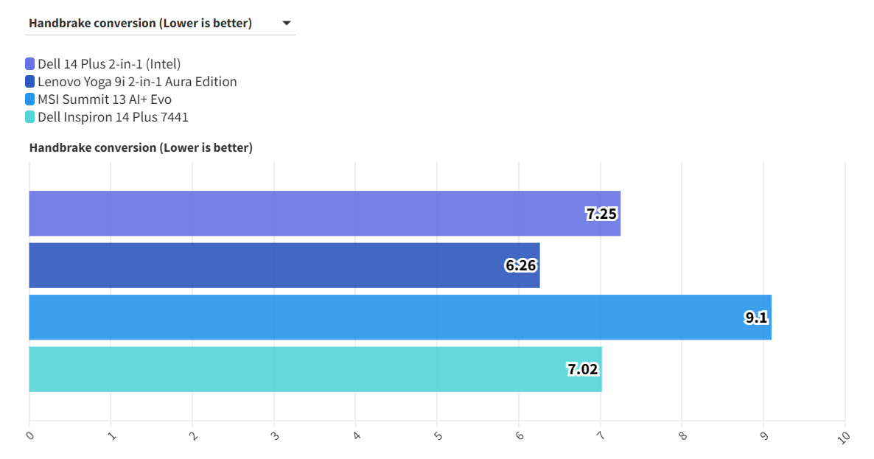Toggle MSI Summit 13 AI+ Evo legend

tap(104, 99)
